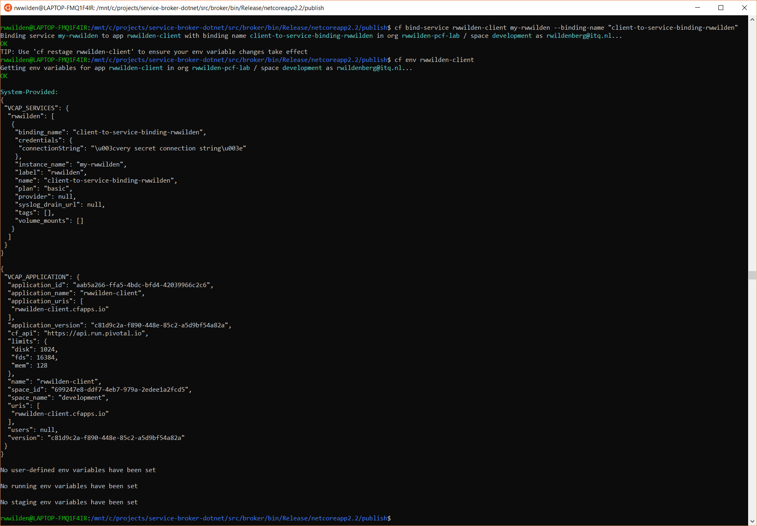Click the vertical scrollbar thumb
Screen dimensions: 757x526
(x=753, y=275)
